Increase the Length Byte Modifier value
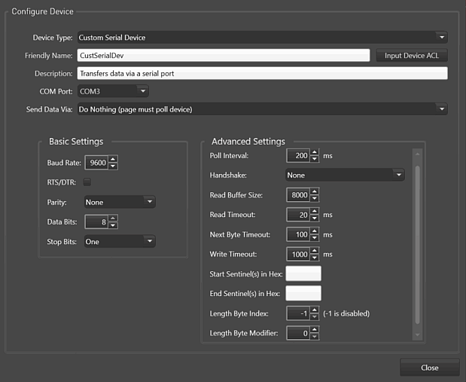The image size is (466, 382). point(315,329)
